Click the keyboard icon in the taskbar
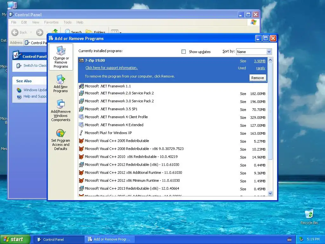This screenshot has width=325, height=244. pos(289,240)
